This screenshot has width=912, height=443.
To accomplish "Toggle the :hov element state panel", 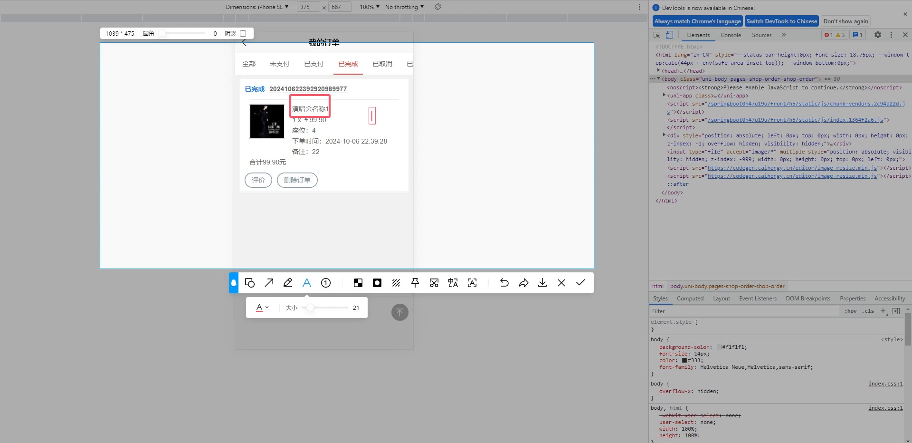I will (x=850, y=311).
